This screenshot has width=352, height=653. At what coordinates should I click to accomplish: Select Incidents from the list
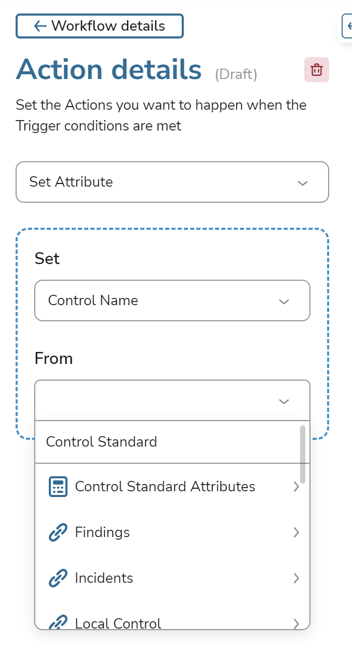point(104,578)
